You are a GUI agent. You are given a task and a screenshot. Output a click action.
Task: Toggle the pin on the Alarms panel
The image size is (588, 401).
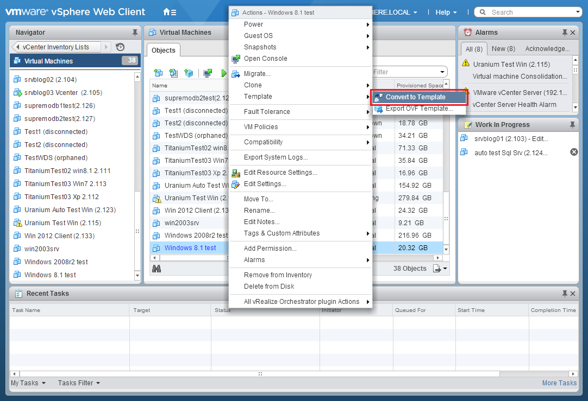pos(565,33)
